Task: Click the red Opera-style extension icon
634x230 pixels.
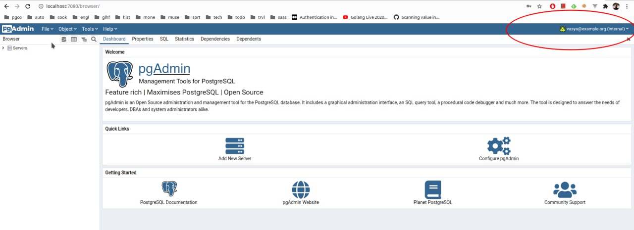Action: (553, 6)
